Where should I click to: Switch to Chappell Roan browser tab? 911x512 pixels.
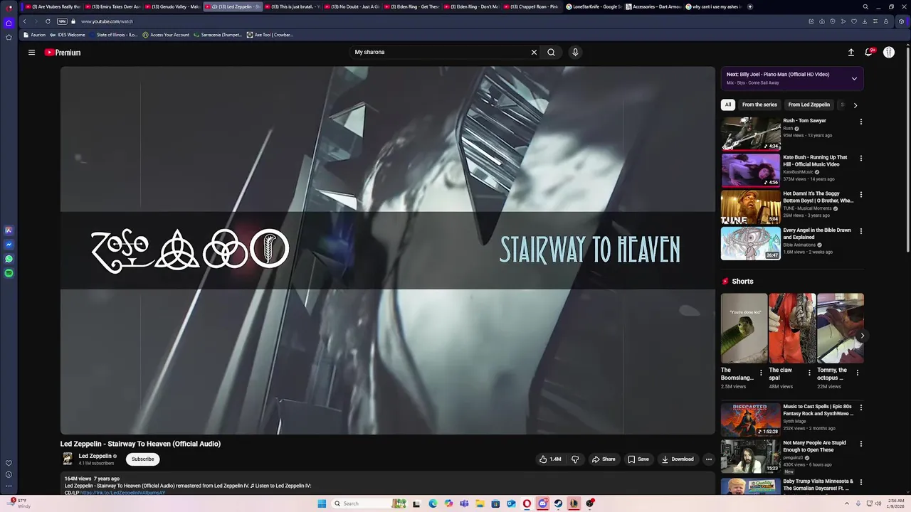[x=531, y=6]
